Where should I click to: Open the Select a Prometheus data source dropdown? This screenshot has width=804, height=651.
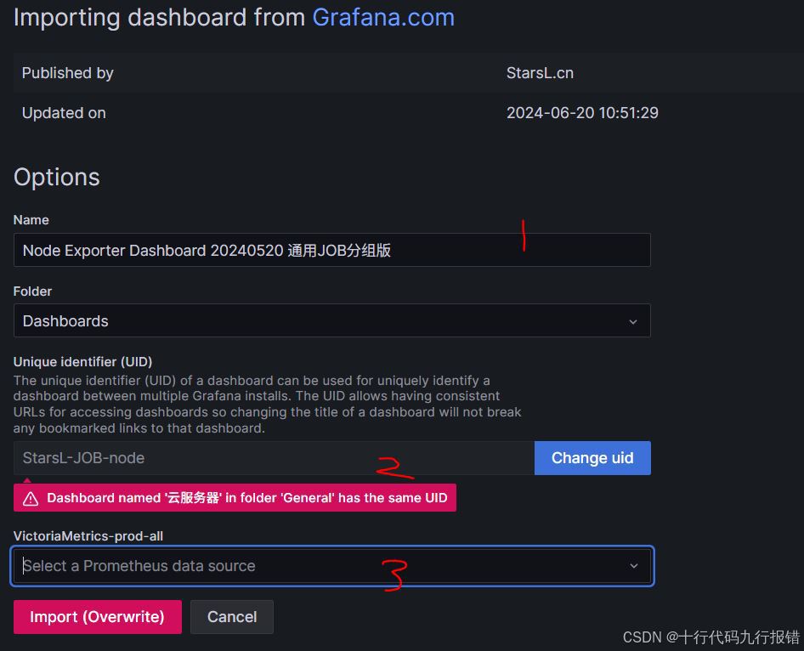click(331, 566)
